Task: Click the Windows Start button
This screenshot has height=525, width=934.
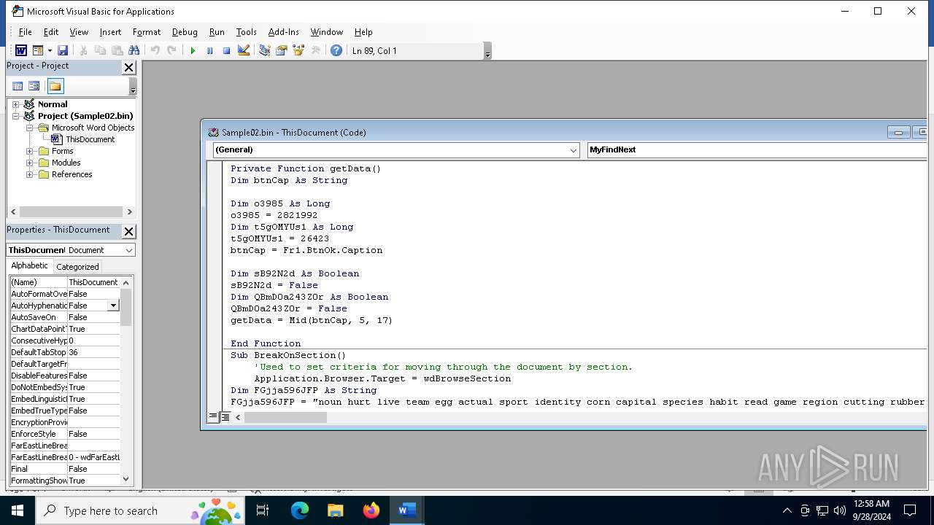Action: point(17,510)
